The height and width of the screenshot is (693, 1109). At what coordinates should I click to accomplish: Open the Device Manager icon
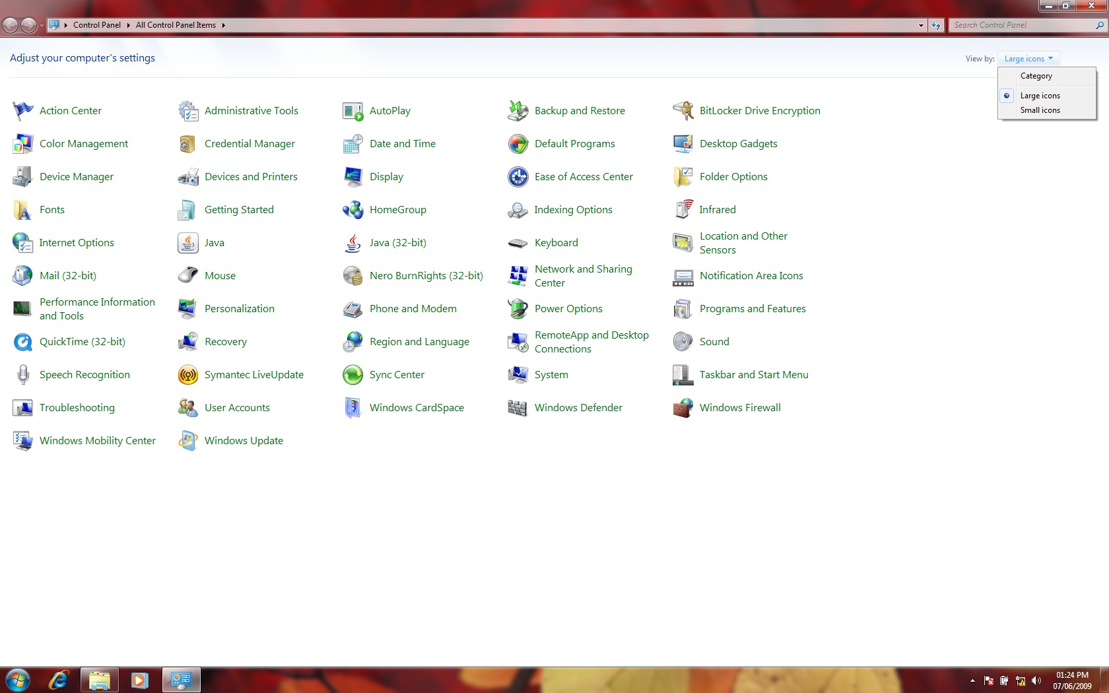point(22,177)
